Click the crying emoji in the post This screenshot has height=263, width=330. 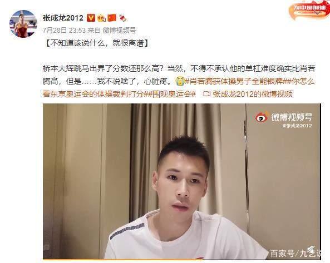click(x=180, y=81)
